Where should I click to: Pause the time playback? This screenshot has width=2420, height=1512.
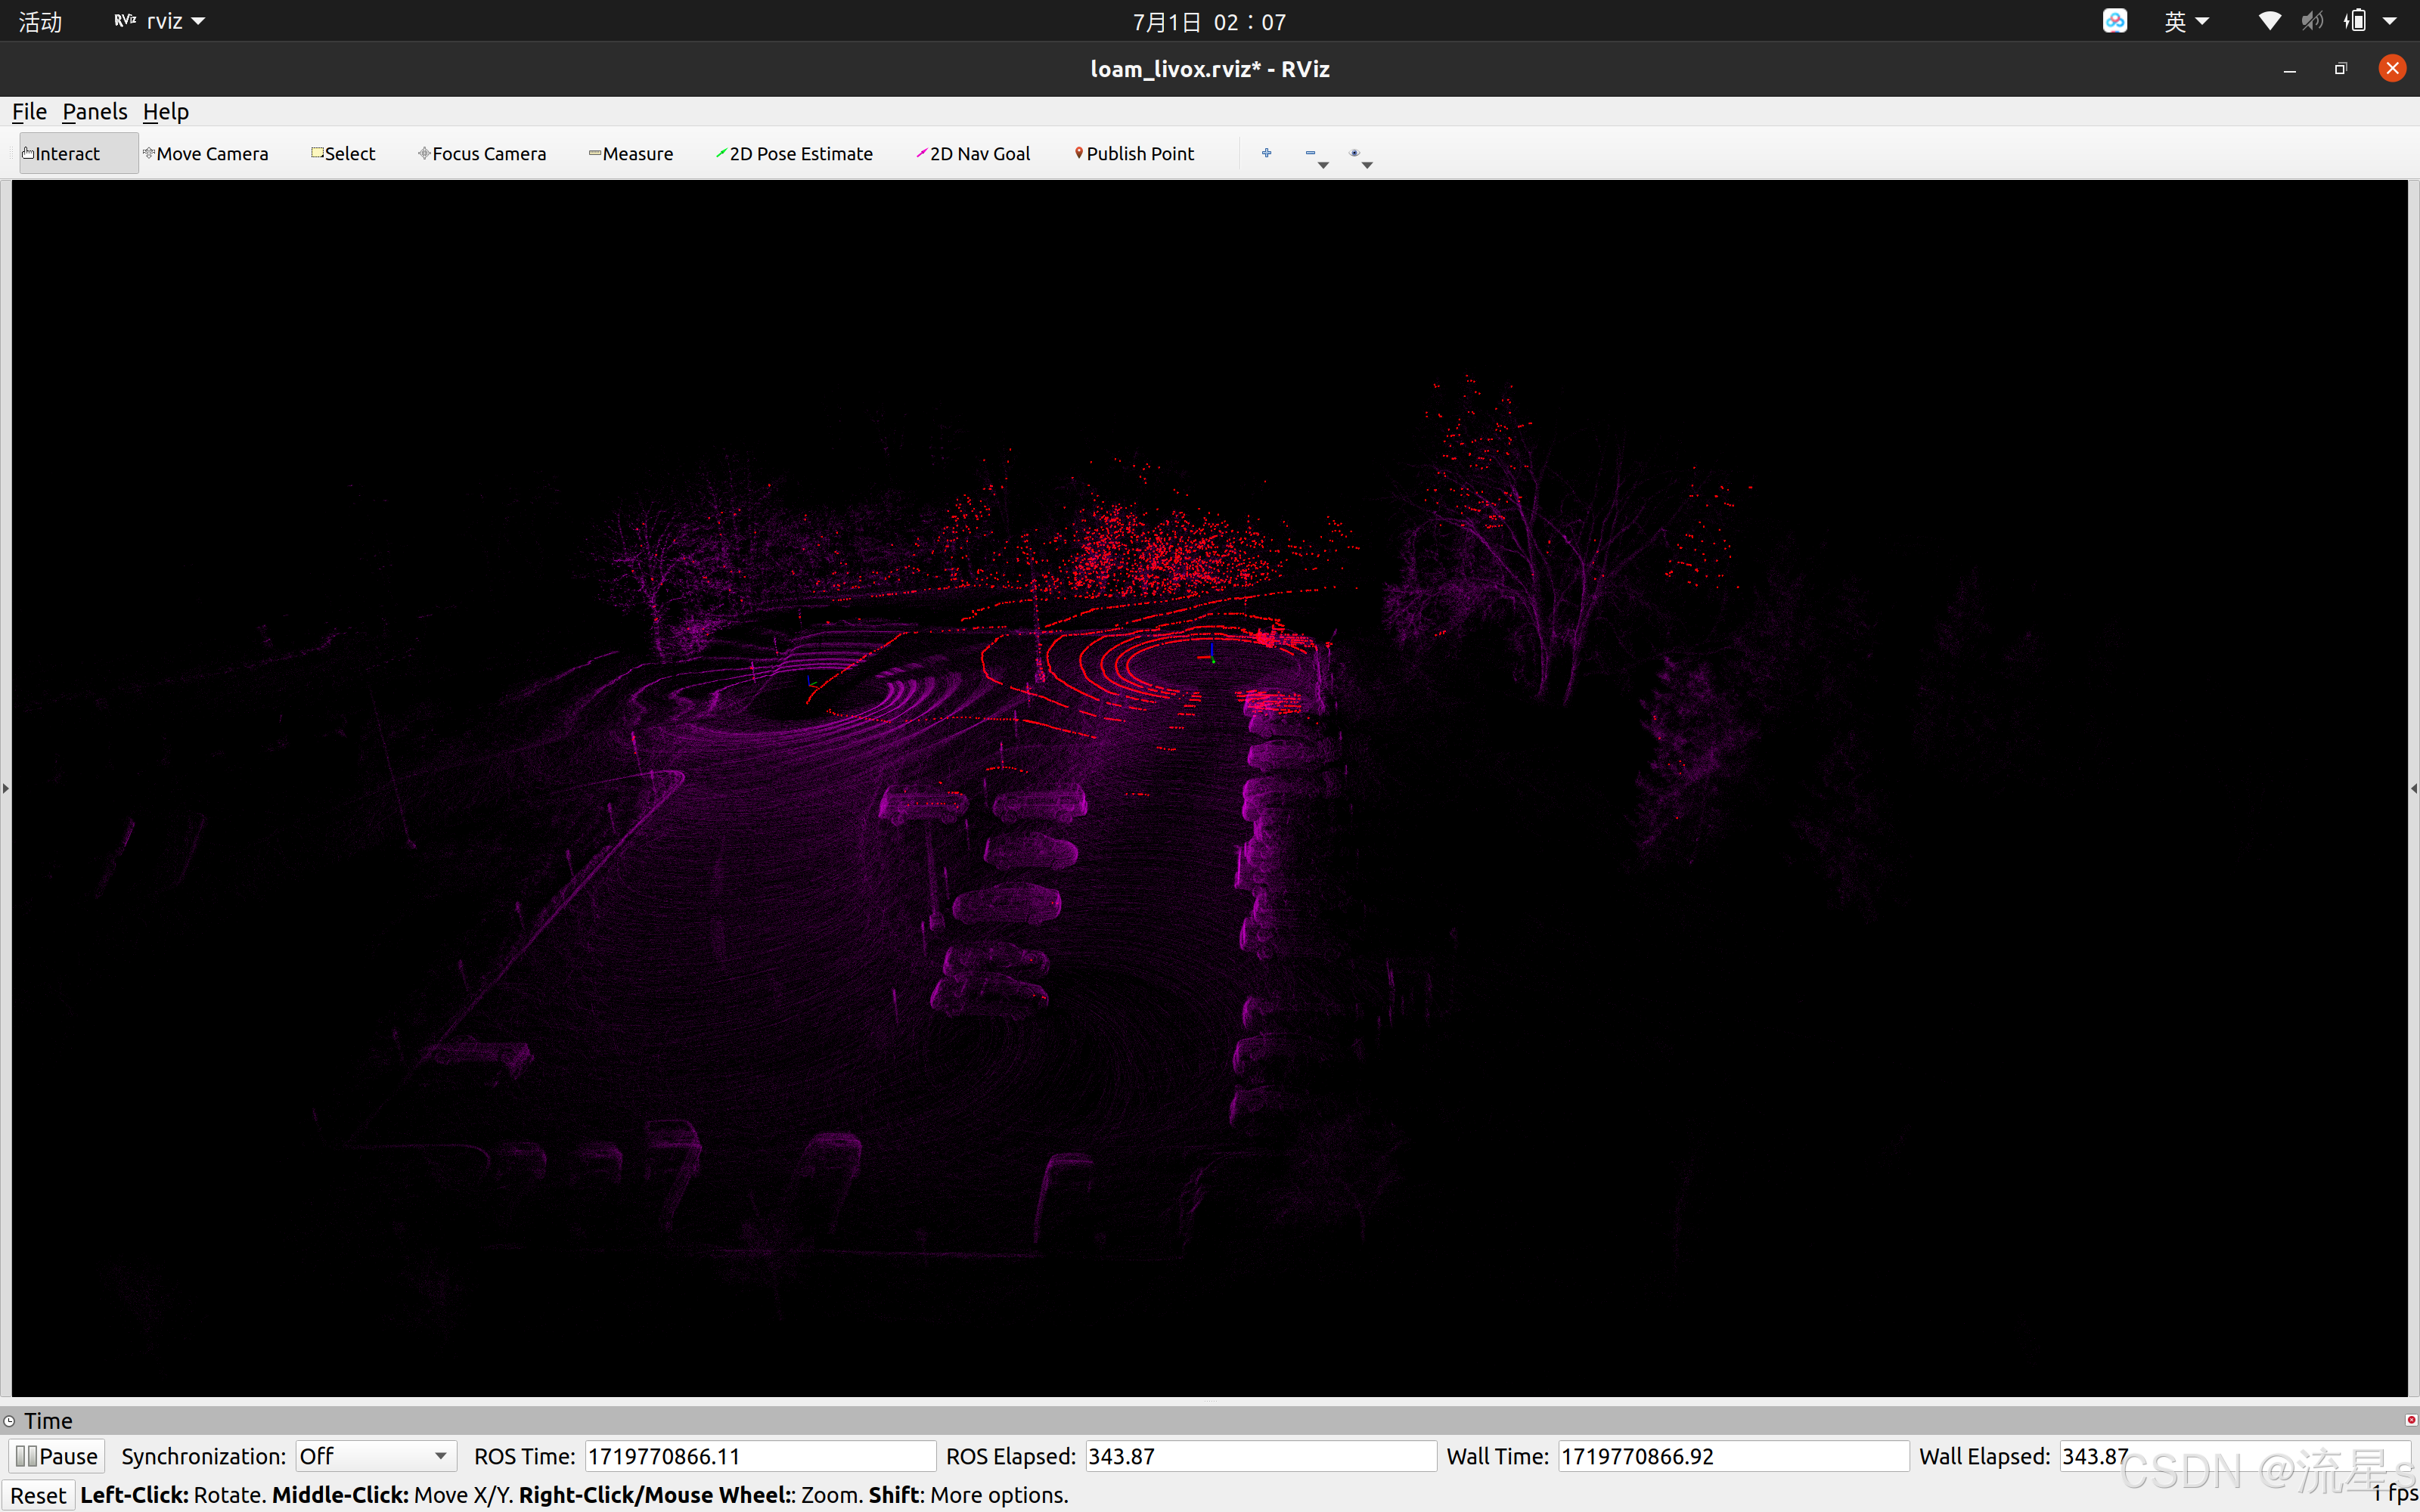(x=57, y=1456)
